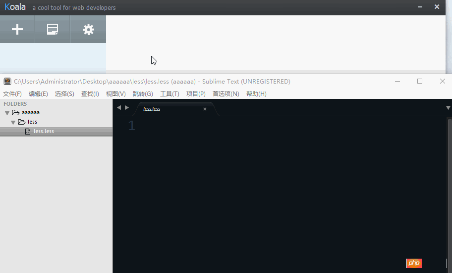Minimize the Sublime Text window
This screenshot has height=273, width=452.
click(397, 82)
